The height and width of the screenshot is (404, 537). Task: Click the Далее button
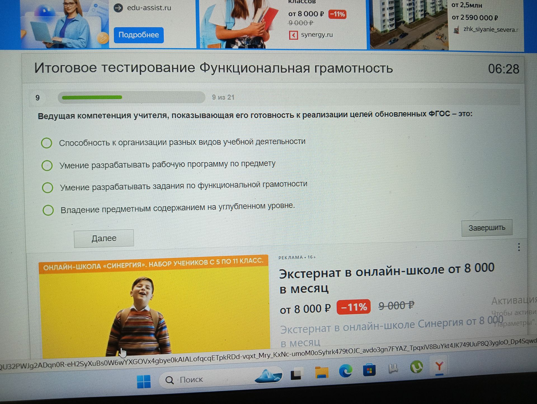[x=104, y=238]
